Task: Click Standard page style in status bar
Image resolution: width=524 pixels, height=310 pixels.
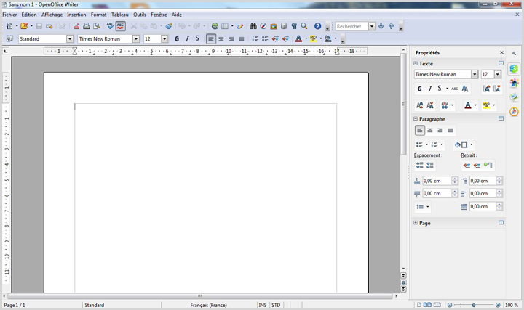Action: 95,305
